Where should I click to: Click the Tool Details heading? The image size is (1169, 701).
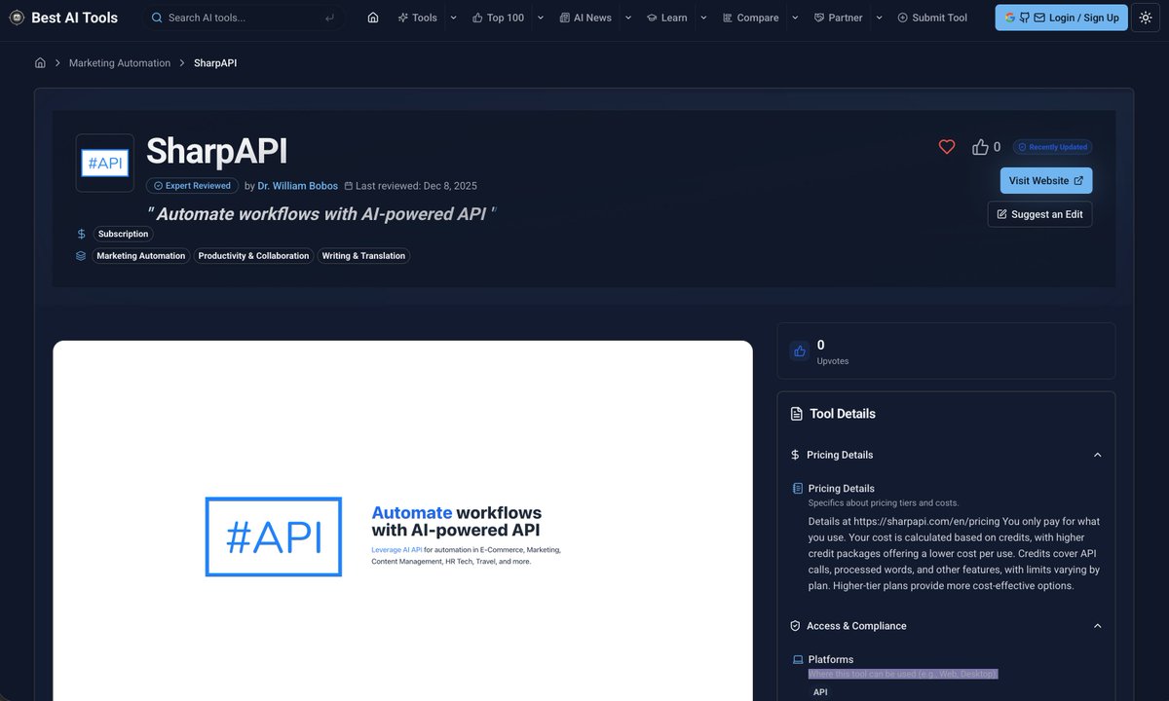coord(843,414)
